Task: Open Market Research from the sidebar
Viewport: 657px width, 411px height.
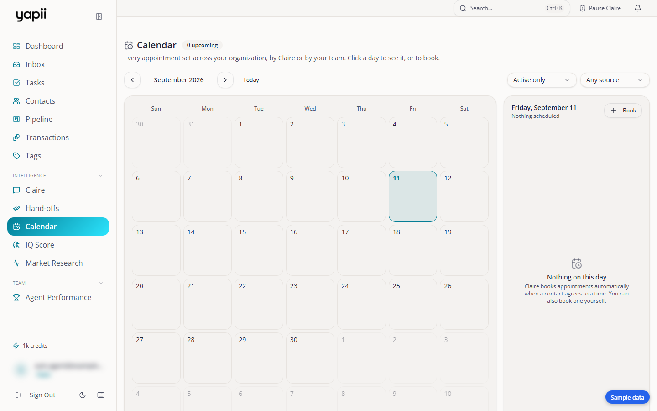Action: (58, 263)
